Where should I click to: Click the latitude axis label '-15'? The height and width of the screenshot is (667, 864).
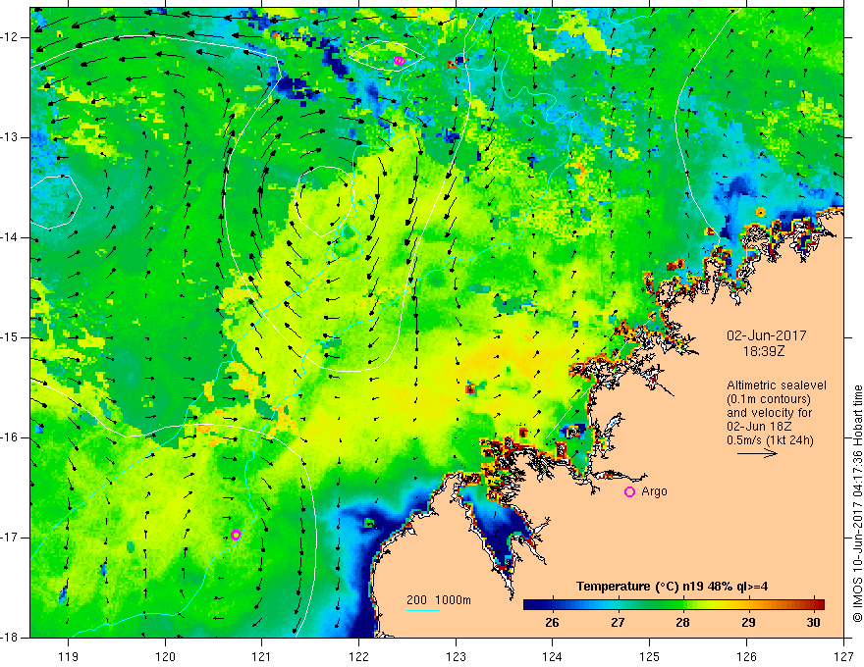10,337
